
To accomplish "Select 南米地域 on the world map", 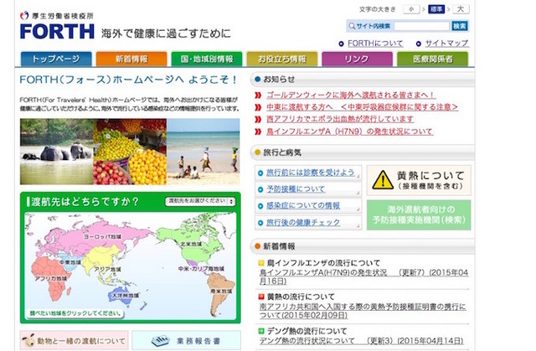I will click(x=221, y=292).
